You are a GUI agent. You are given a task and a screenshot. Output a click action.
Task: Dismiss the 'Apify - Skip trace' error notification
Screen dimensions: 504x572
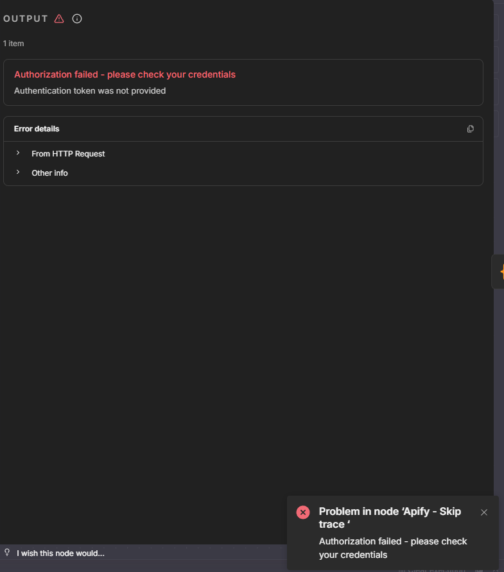tap(484, 512)
